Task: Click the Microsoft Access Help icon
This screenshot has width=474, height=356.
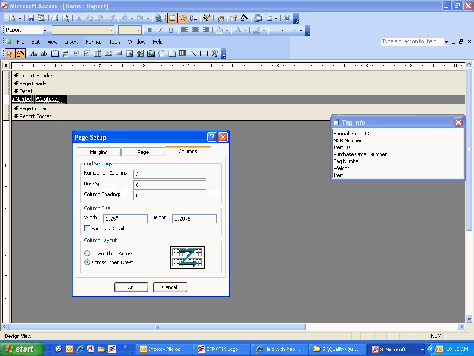Action: [x=287, y=19]
